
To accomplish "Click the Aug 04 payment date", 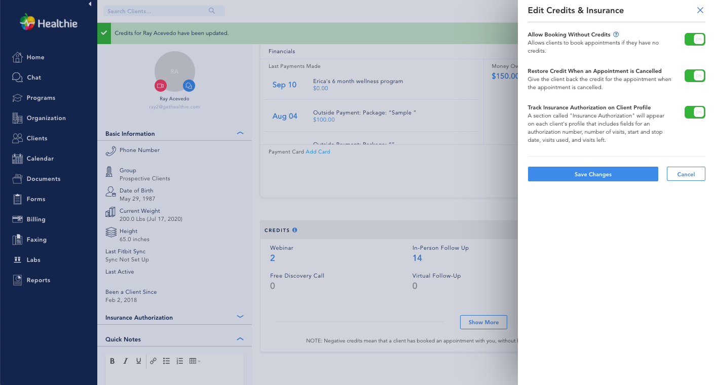I will point(285,116).
